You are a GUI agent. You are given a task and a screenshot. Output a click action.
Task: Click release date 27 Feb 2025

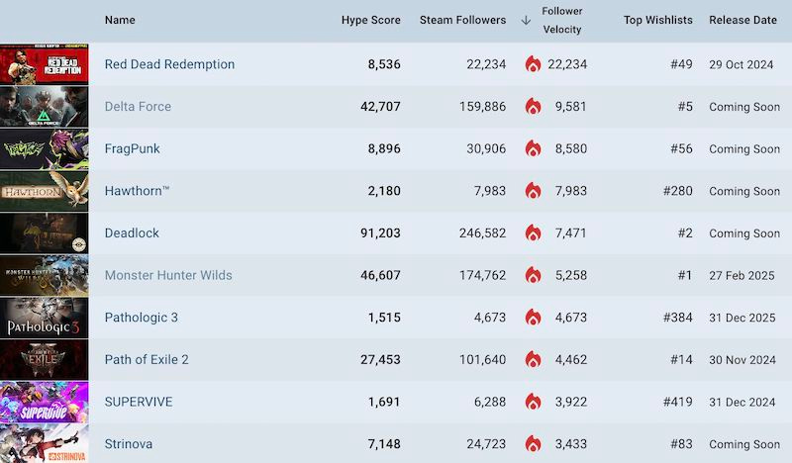[x=742, y=275]
